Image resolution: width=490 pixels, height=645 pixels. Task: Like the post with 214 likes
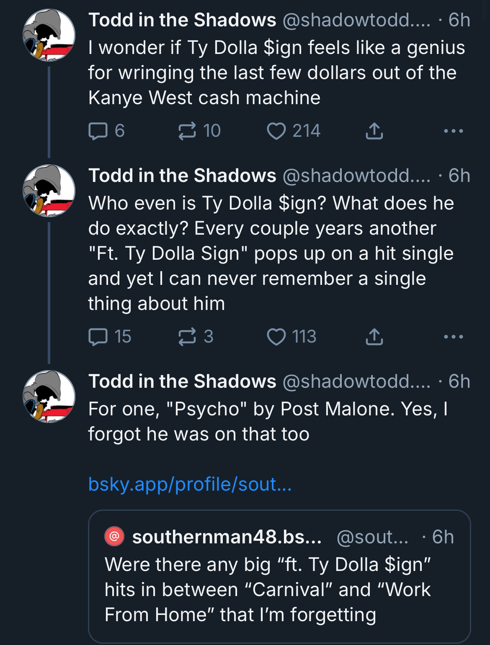pyautogui.click(x=294, y=131)
